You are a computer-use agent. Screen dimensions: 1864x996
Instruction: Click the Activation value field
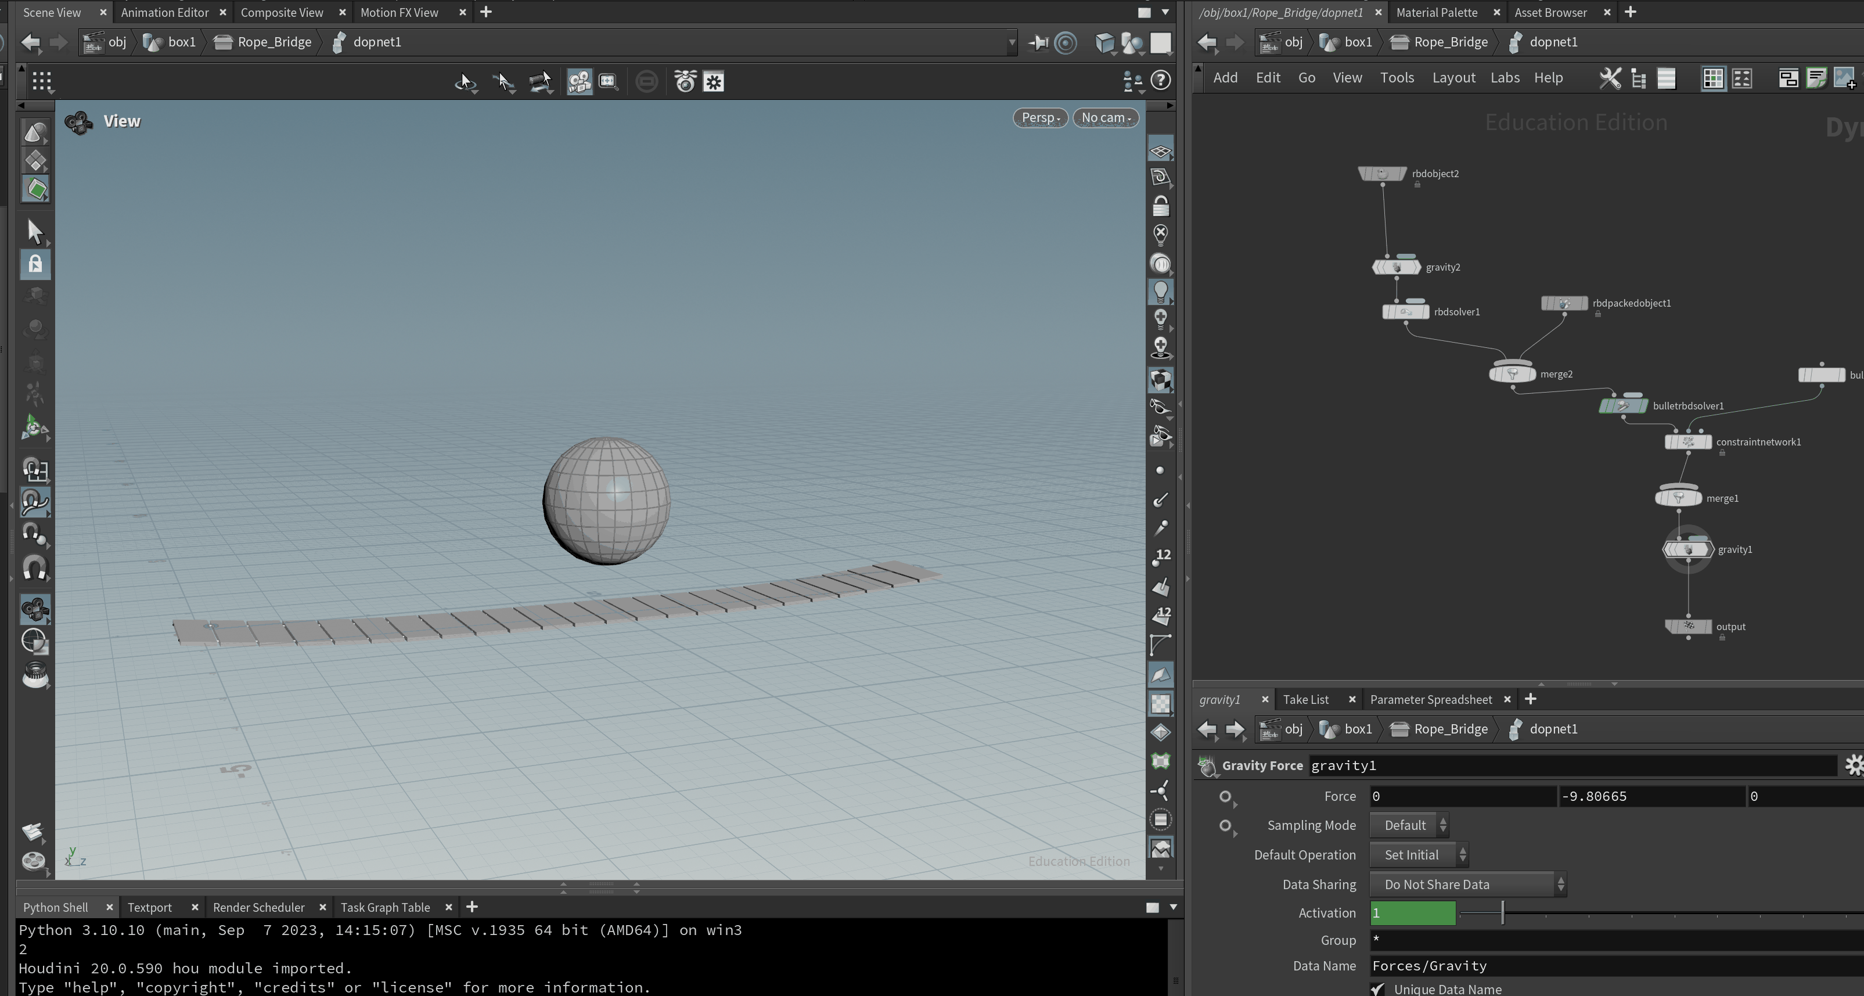1412,914
